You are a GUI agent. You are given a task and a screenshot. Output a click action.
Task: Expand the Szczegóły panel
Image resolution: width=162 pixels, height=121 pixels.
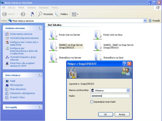tap(40, 107)
